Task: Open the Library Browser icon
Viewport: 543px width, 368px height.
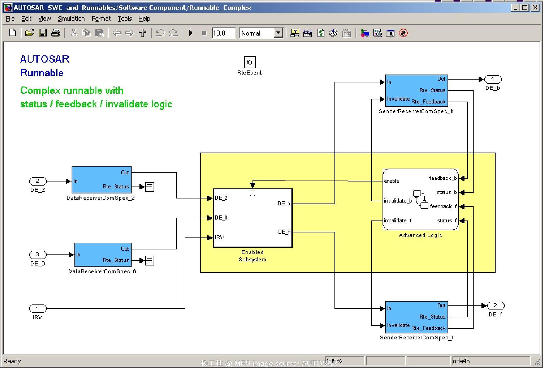Action: (x=365, y=33)
